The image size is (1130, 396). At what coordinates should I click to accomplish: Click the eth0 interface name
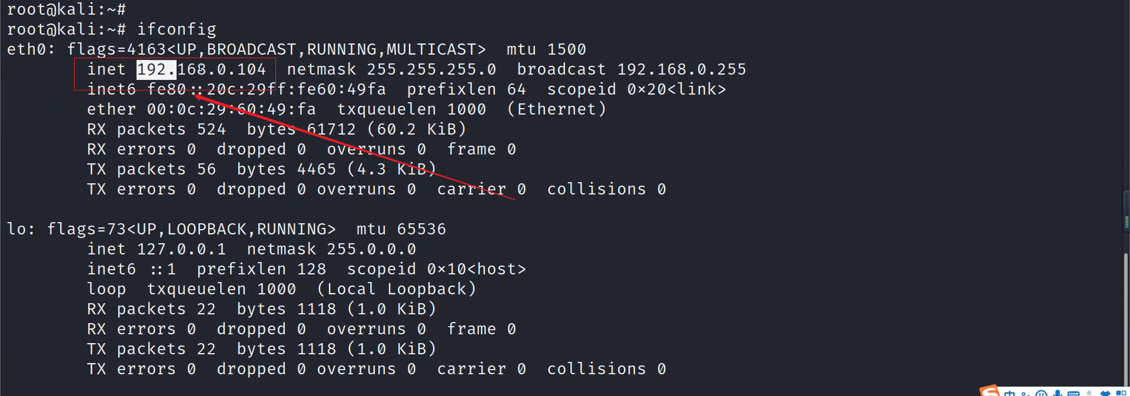coord(26,49)
